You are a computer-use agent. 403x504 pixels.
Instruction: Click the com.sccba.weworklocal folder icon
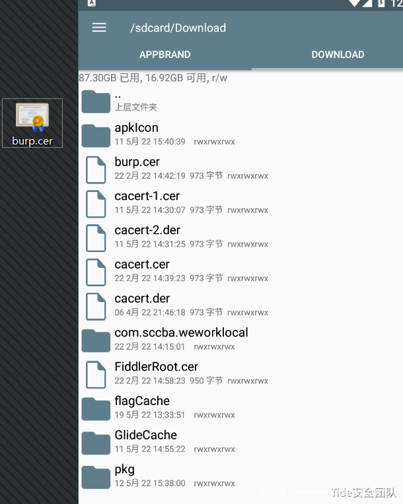[x=96, y=340]
